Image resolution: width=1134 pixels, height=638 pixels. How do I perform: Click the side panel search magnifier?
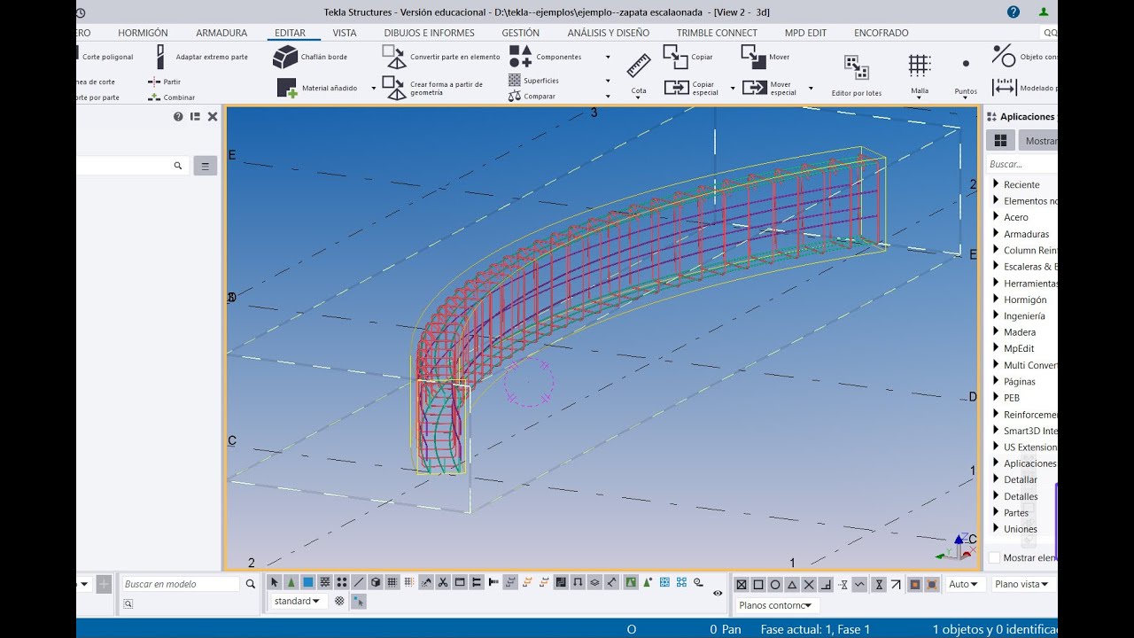[178, 166]
